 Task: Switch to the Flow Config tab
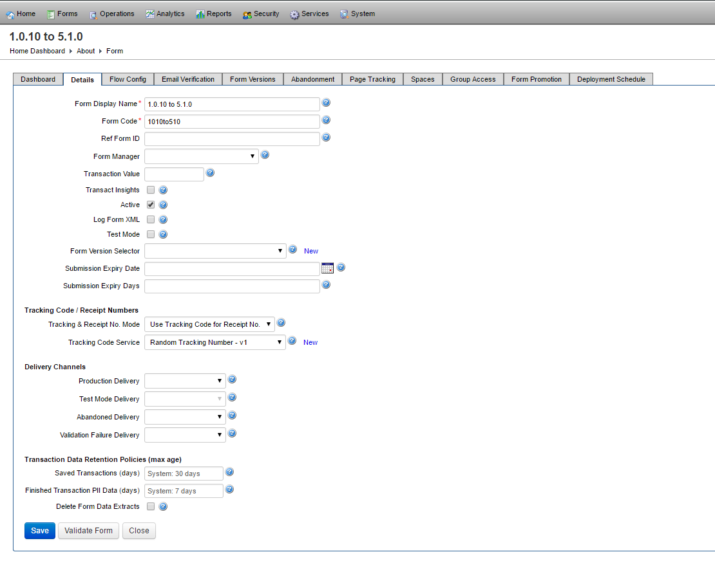click(x=128, y=78)
